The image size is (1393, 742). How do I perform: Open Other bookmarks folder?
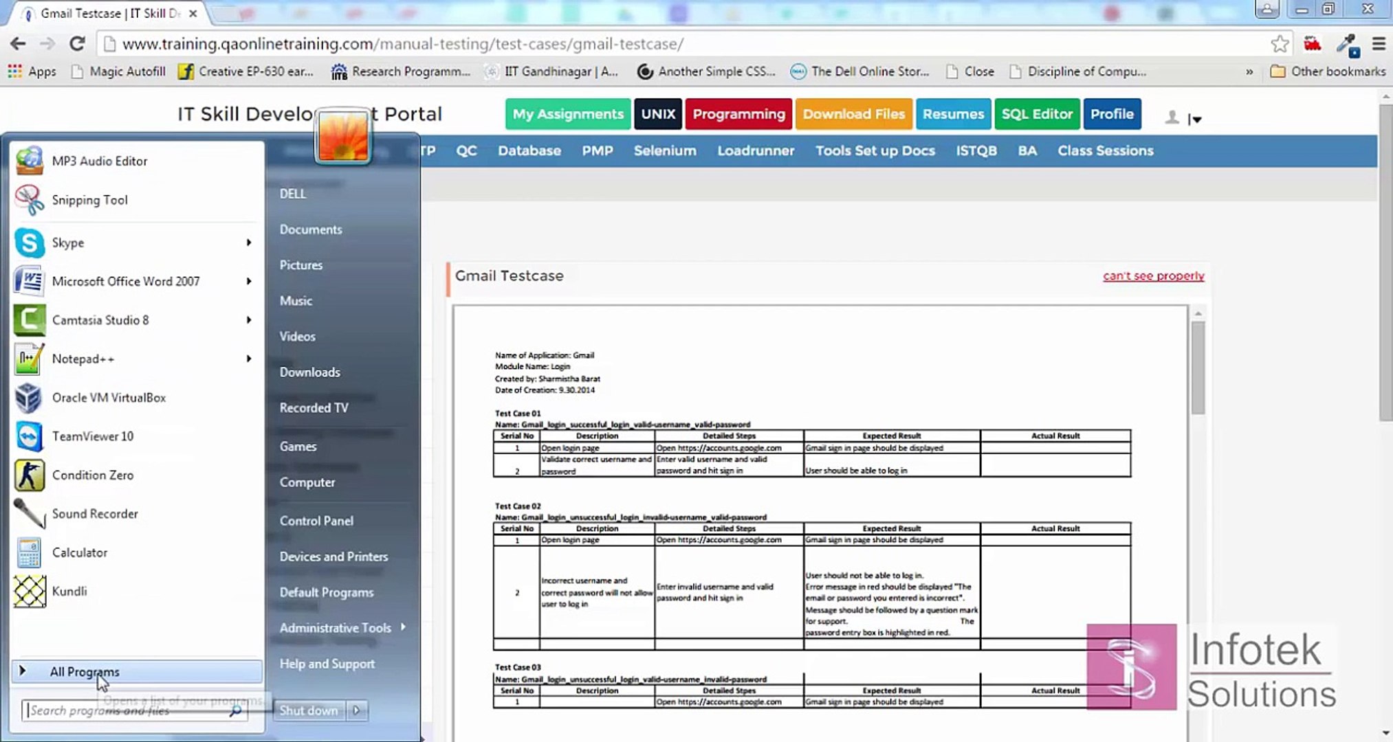(x=1328, y=71)
